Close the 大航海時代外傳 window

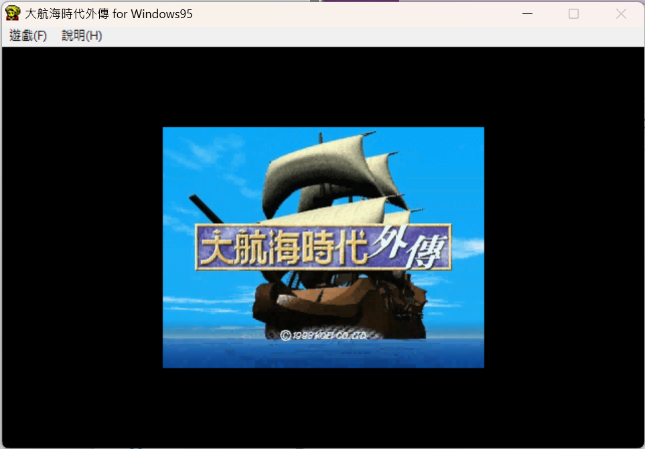coord(621,13)
